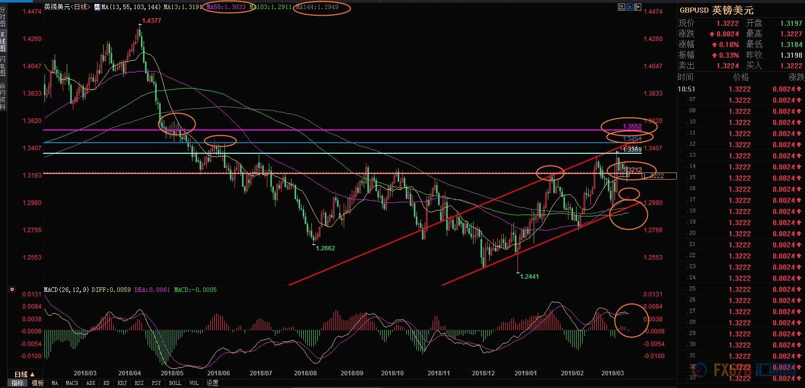This screenshot has height=388, width=805.
Task: Click the 1.4377 high price marker
Action: (152, 21)
